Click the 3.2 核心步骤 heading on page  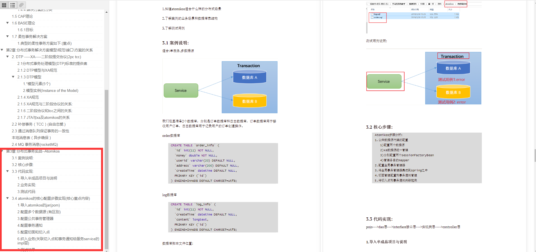[379, 127]
